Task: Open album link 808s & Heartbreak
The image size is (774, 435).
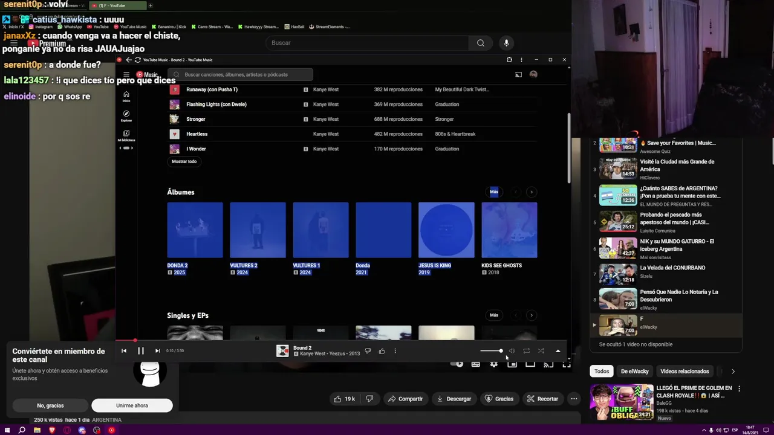Action: tap(455, 134)
